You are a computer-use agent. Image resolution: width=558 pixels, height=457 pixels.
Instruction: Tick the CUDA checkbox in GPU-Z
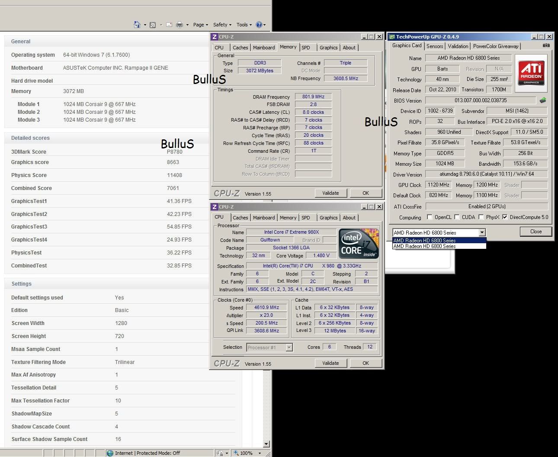(457, 217)
